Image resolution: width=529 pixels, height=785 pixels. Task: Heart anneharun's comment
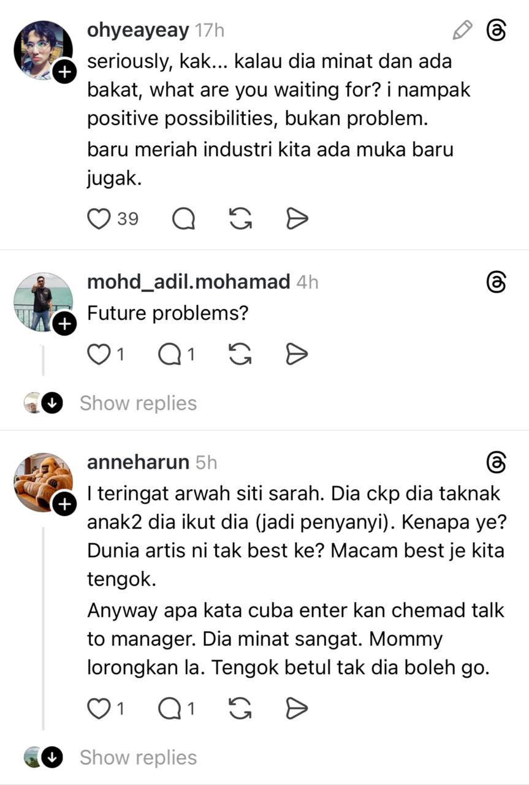pos(98,708)
